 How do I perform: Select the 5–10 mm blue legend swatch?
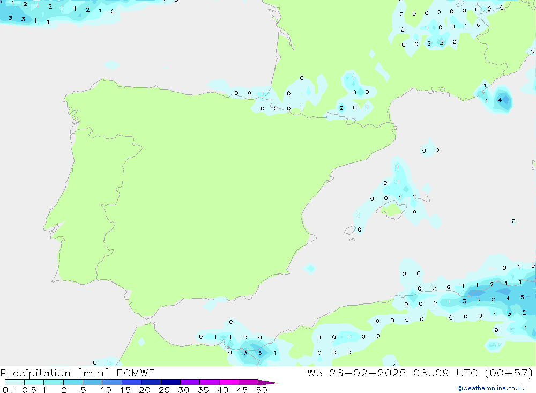(92, 382)
